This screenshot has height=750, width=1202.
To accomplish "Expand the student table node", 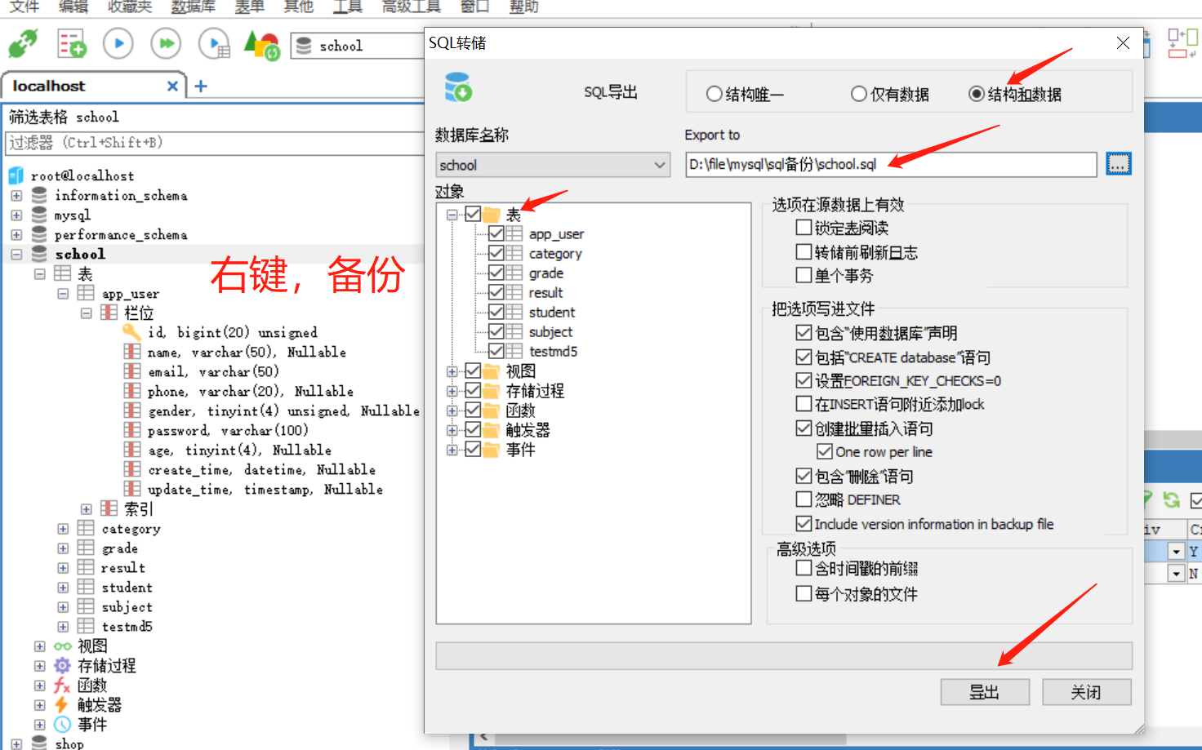I will (63, 587).
